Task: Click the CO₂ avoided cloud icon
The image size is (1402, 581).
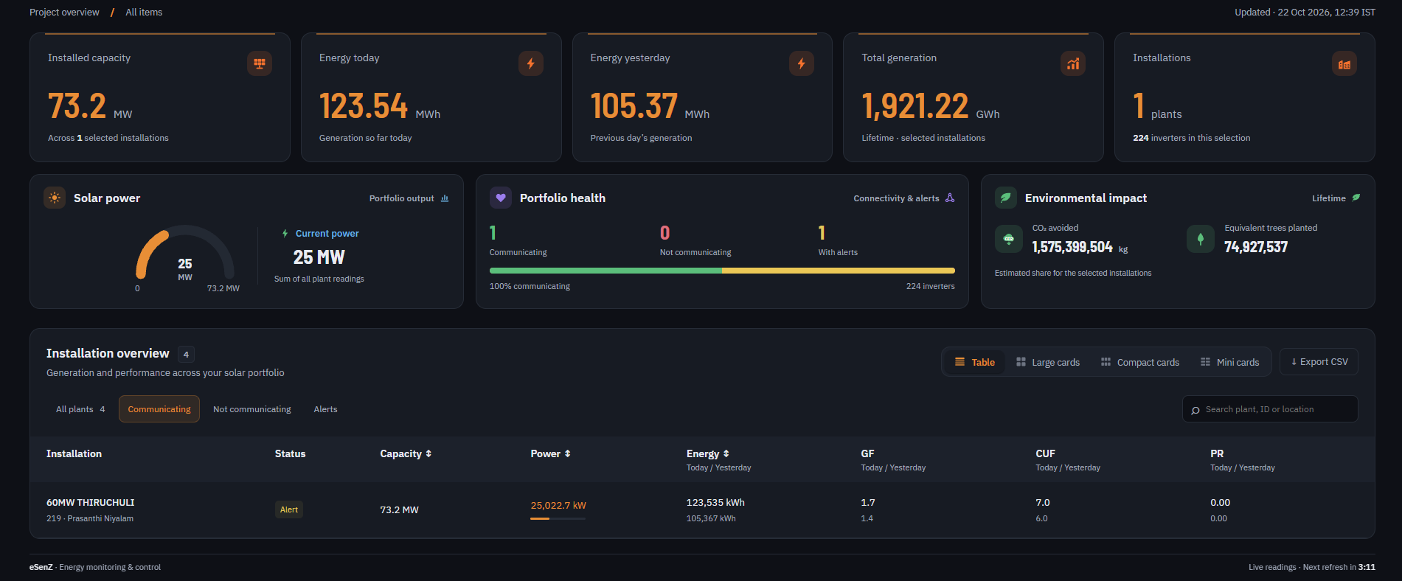Action: [1009, 239]
